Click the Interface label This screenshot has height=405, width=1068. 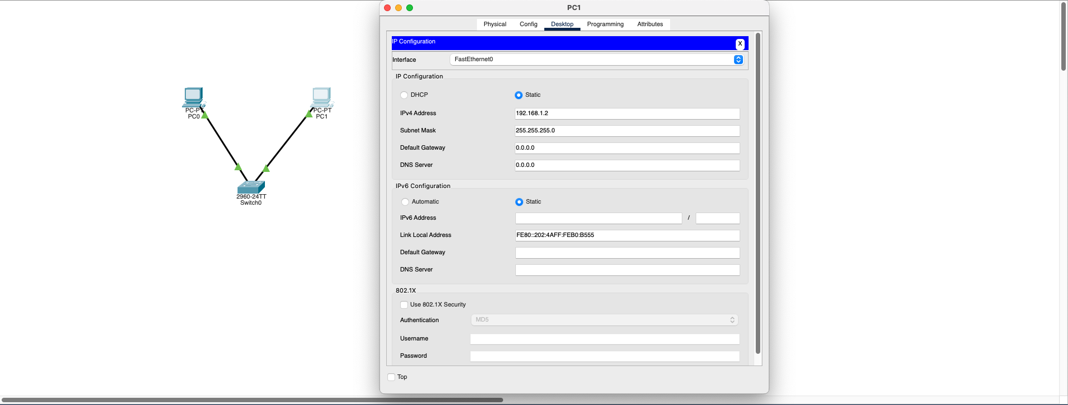click(404, 60)
